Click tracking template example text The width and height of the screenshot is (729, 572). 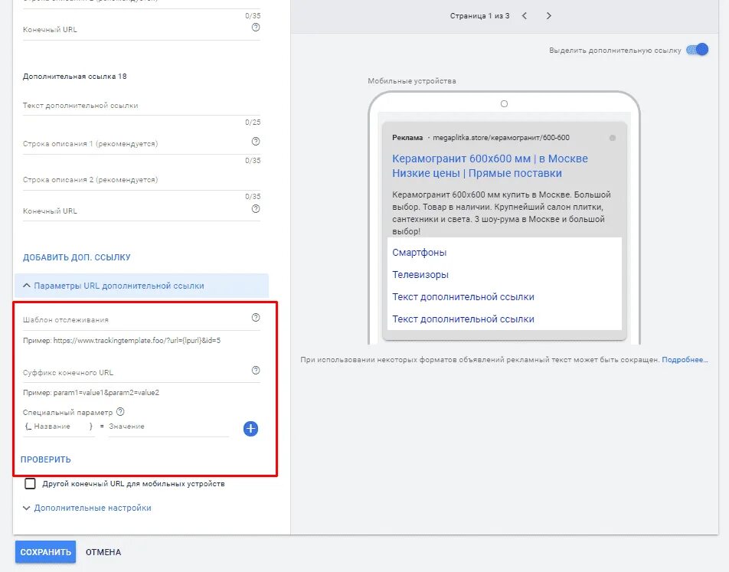tap(122, 341)
